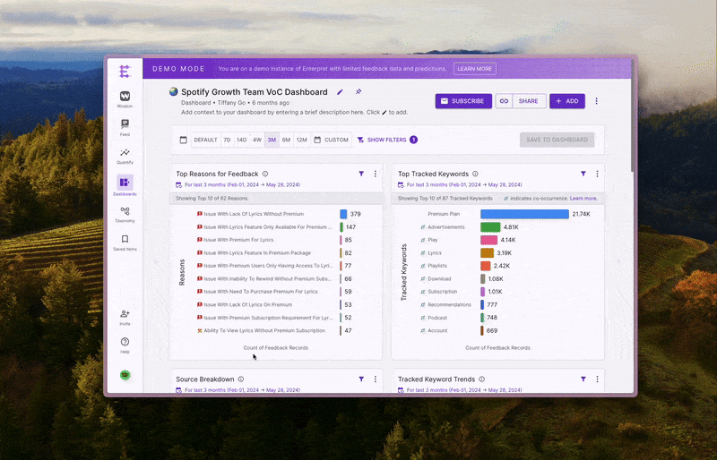Select the 14D date range
717x460 pixels.
tap(241, 140)
